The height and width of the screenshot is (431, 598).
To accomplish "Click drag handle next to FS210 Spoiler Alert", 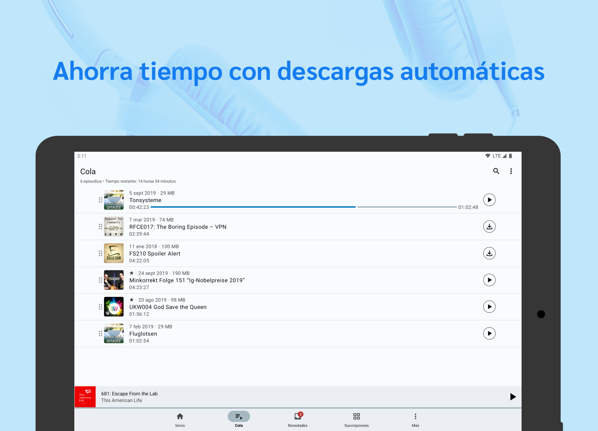I will pyautogui.click(x=100, y=253).
